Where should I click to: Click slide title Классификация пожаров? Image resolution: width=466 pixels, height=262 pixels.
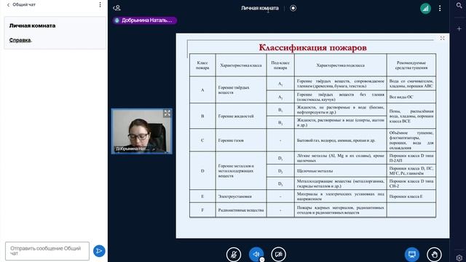tap(312, 47)
